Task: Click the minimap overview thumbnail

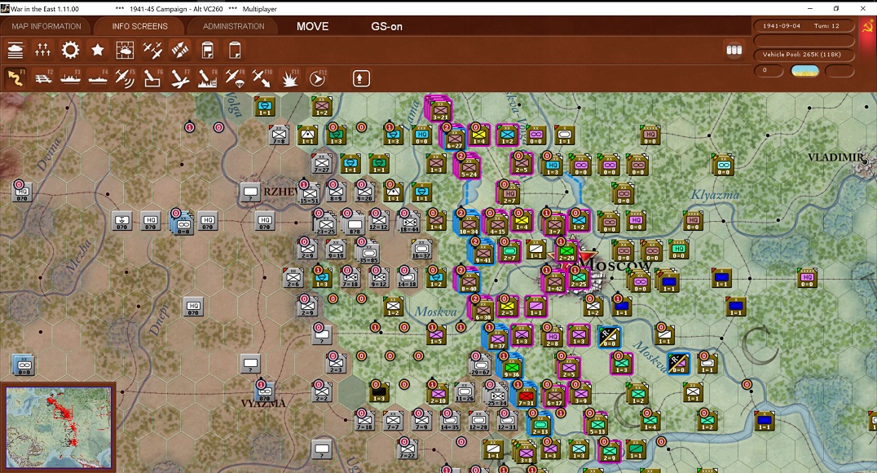Action: click(59, 427)
